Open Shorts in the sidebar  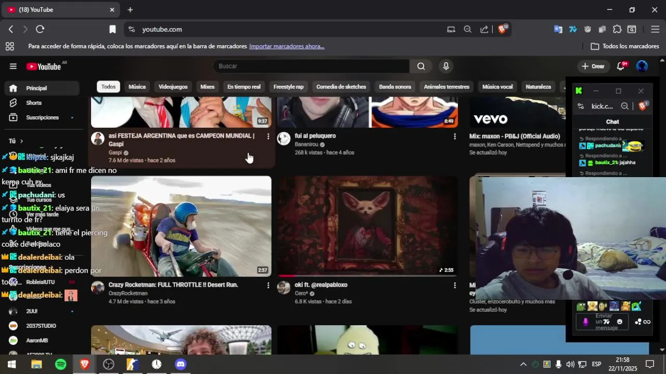[x=42, y=103]
